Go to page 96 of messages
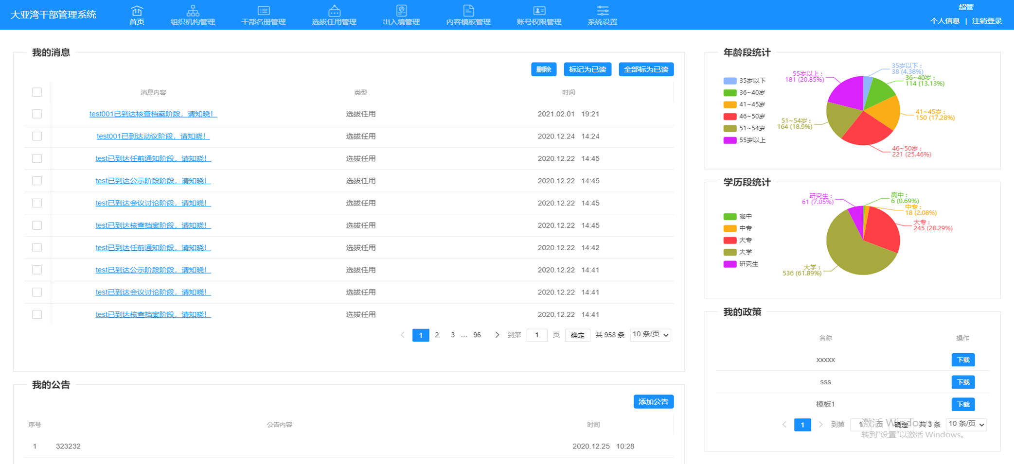The width and height of the screenshot is (1014, 464). click(x=477, y=335)
